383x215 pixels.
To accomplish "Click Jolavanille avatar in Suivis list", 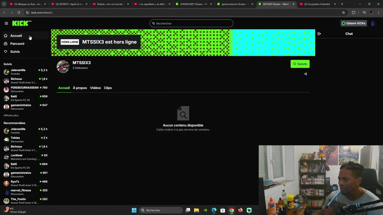I will click(6, 72).
